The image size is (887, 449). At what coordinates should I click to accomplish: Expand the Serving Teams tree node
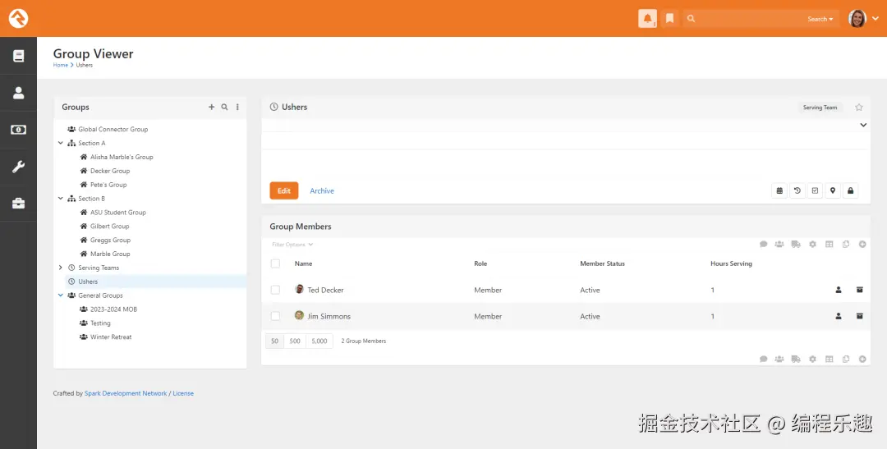coord(61,268)
